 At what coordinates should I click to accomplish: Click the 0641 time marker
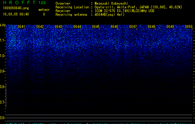click(x=21, y=27)
